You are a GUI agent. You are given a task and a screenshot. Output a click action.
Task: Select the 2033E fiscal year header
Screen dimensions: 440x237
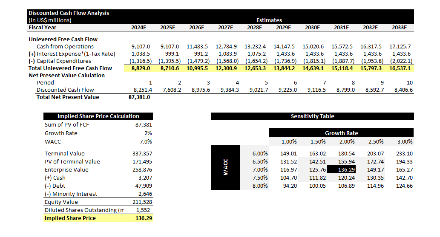(399, 28)
